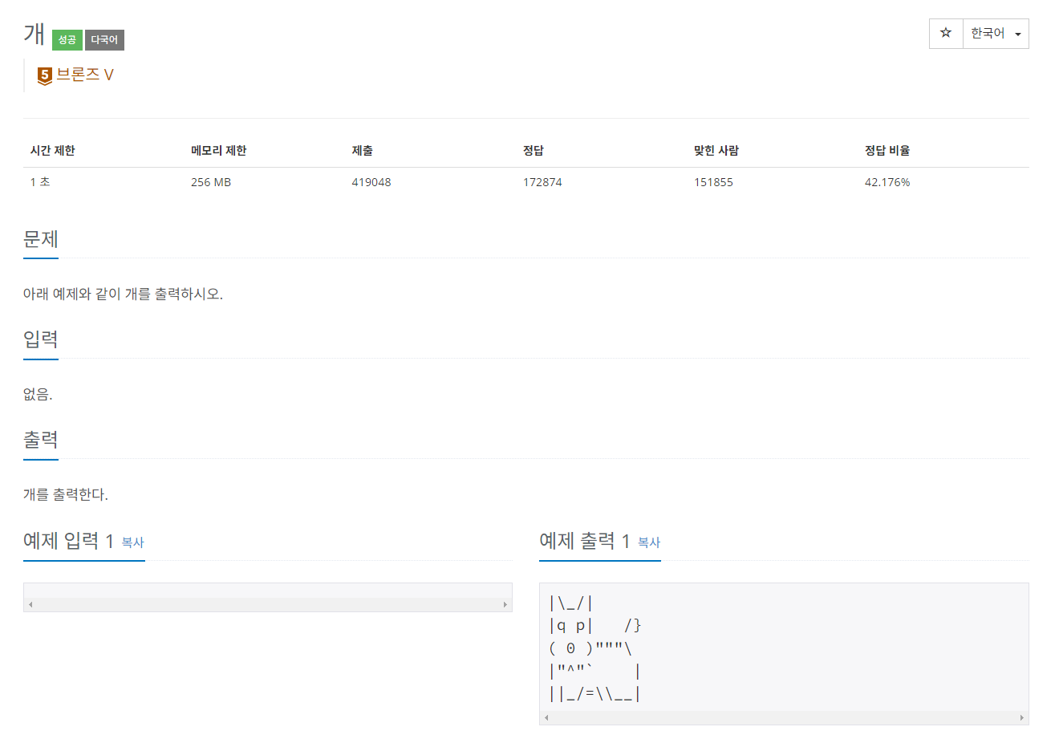This screenshot has width=1059, height=739.
Task: Click the dropdown caret next to 한국어
Action: pos(1016,33)
